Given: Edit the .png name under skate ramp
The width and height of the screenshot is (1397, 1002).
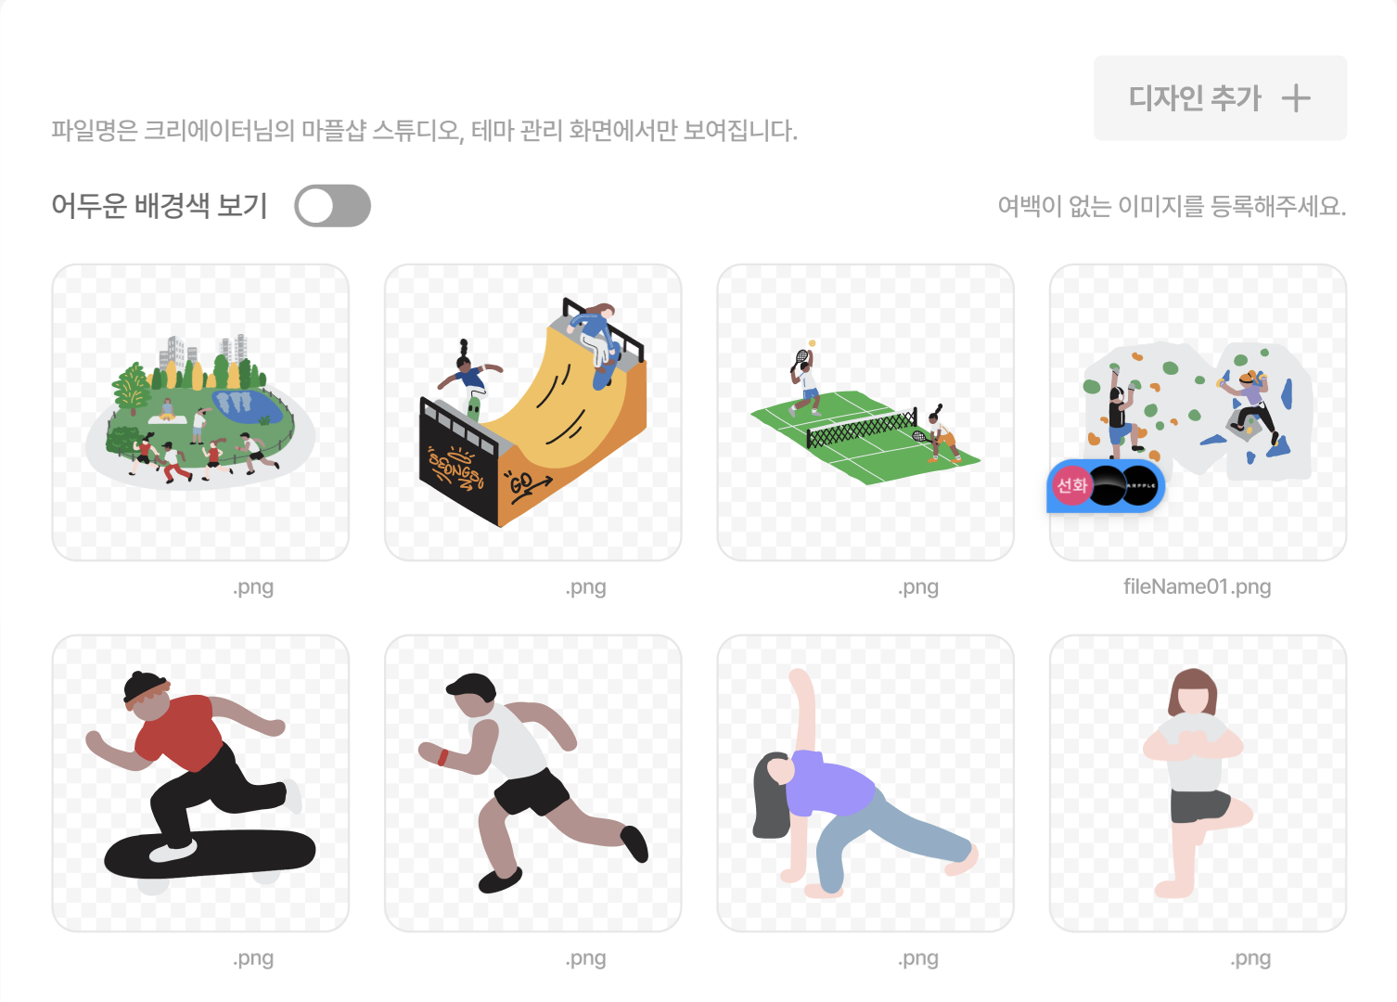Looking at the screenshot, I should coord(586,587).
